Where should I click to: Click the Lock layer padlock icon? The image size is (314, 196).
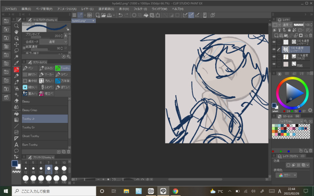coord(289,30)
